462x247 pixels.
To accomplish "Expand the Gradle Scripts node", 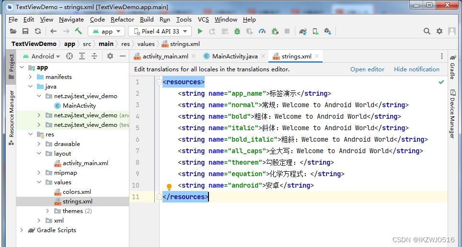I will point(22,230).
